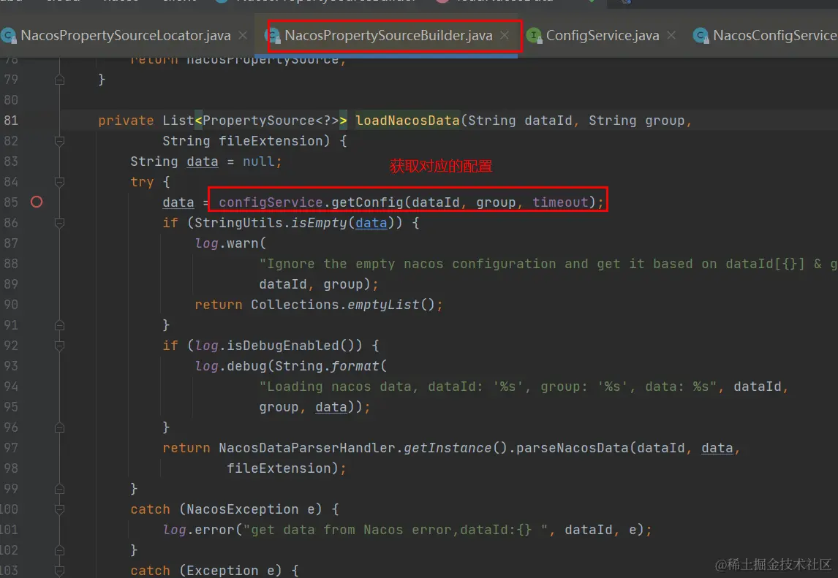Screen dimensions: 838x578
Task: Click the data variable declaration on line 83
Action: click(x=202, y=161)
